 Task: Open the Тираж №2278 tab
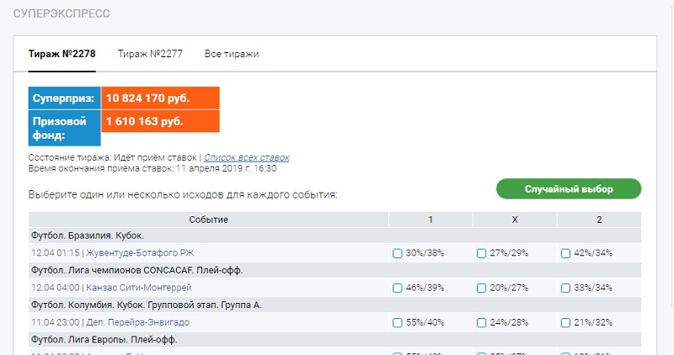(62, 54)
